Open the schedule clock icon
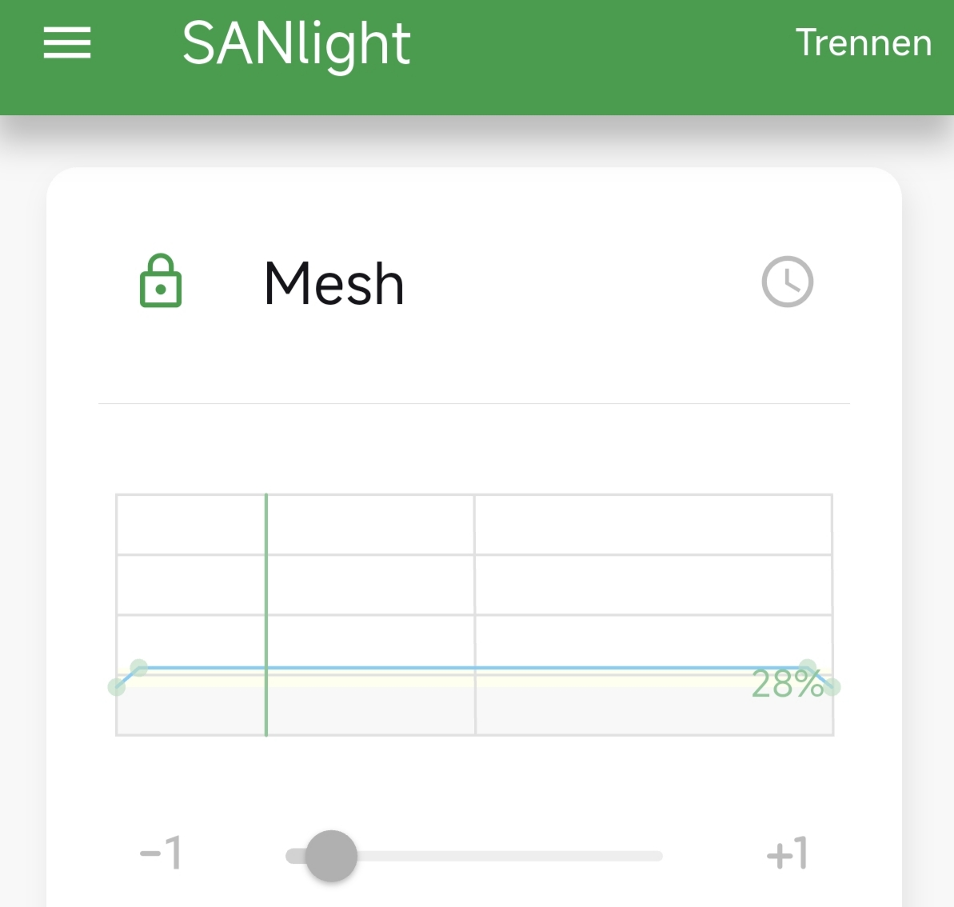This screenshot has width=954, height=907. 788,282
